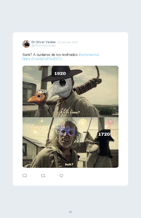Click the blue 2020 novelty glasses
The height and width of the screenshot is (218, 141).
[x=66, y=131]
